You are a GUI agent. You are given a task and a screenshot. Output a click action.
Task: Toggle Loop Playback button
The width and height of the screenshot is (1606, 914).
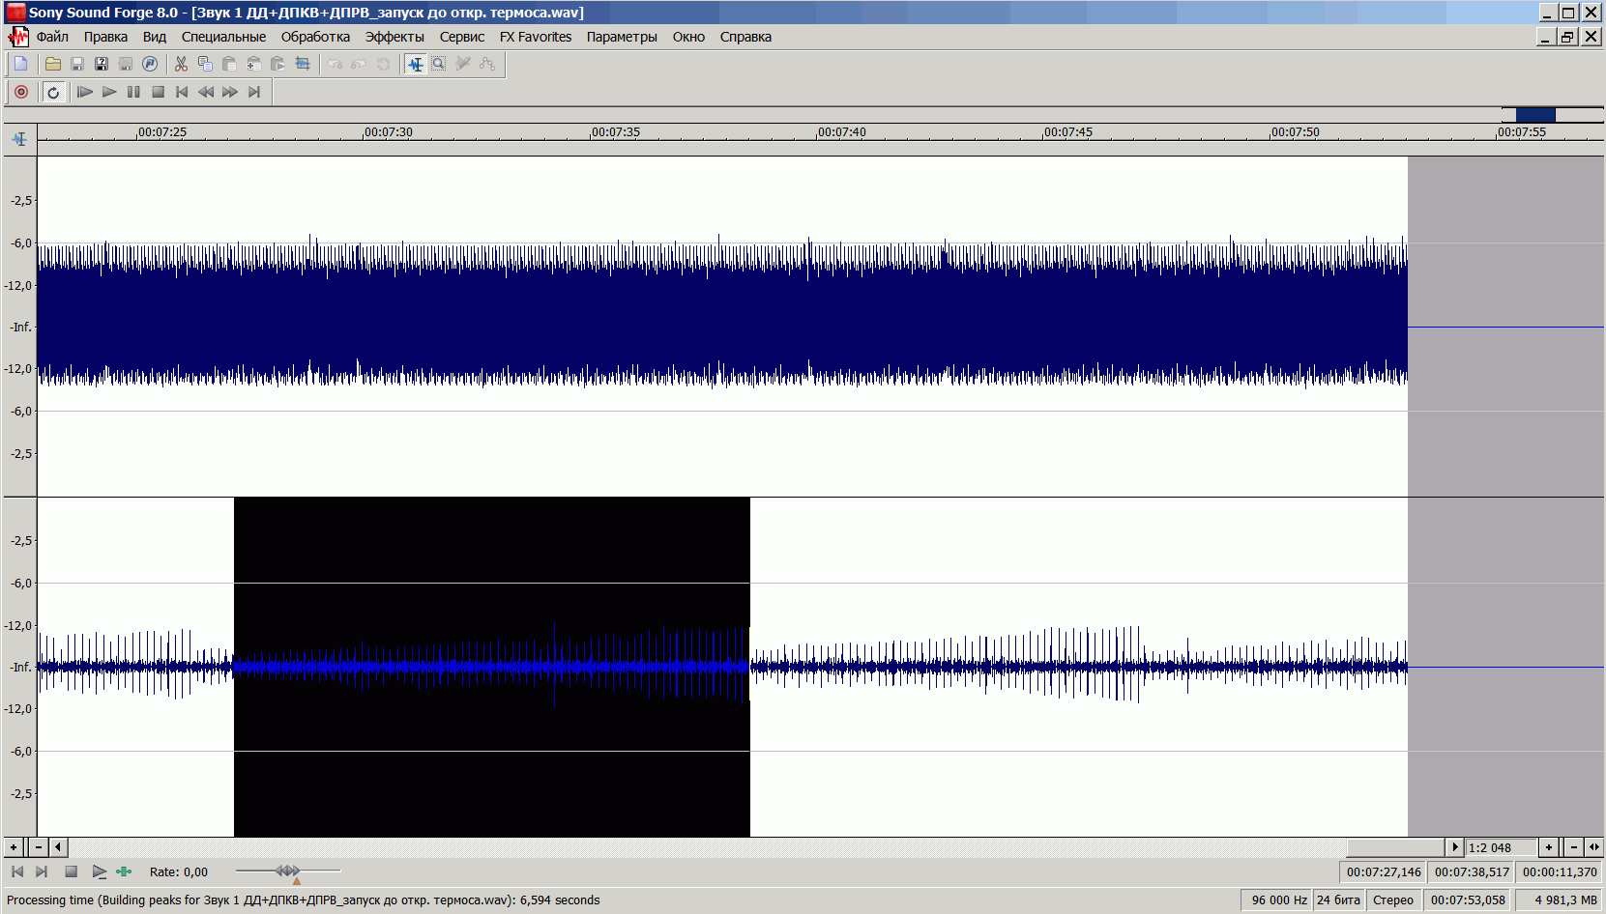[x=53, y=92]
